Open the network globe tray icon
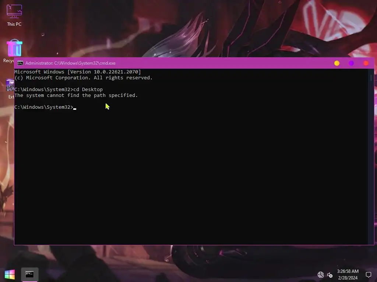Viewport: 377px width, 282px height. pos(321,275)
